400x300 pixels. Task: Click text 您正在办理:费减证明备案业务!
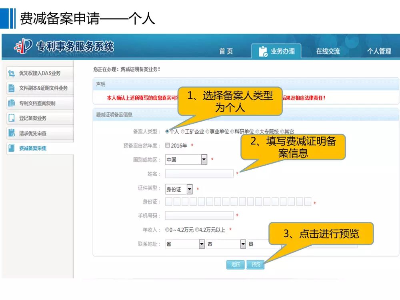click(127, 69)
